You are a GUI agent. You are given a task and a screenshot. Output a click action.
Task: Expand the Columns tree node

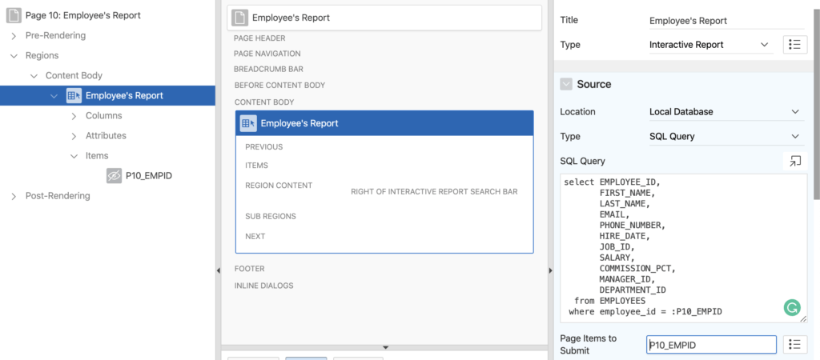click(74, 116)
